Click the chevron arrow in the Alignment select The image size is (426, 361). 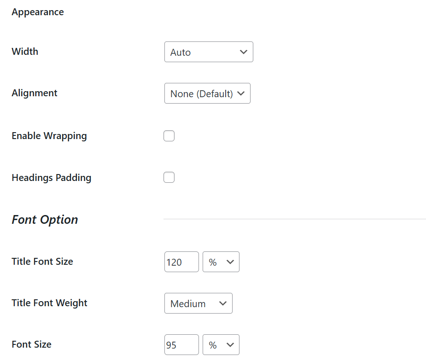click(x=241, y=93)
